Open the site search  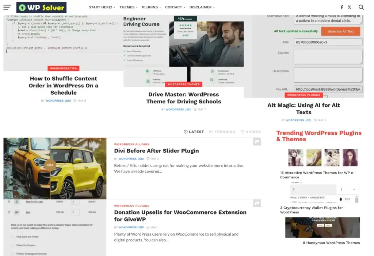click(361, 7)
